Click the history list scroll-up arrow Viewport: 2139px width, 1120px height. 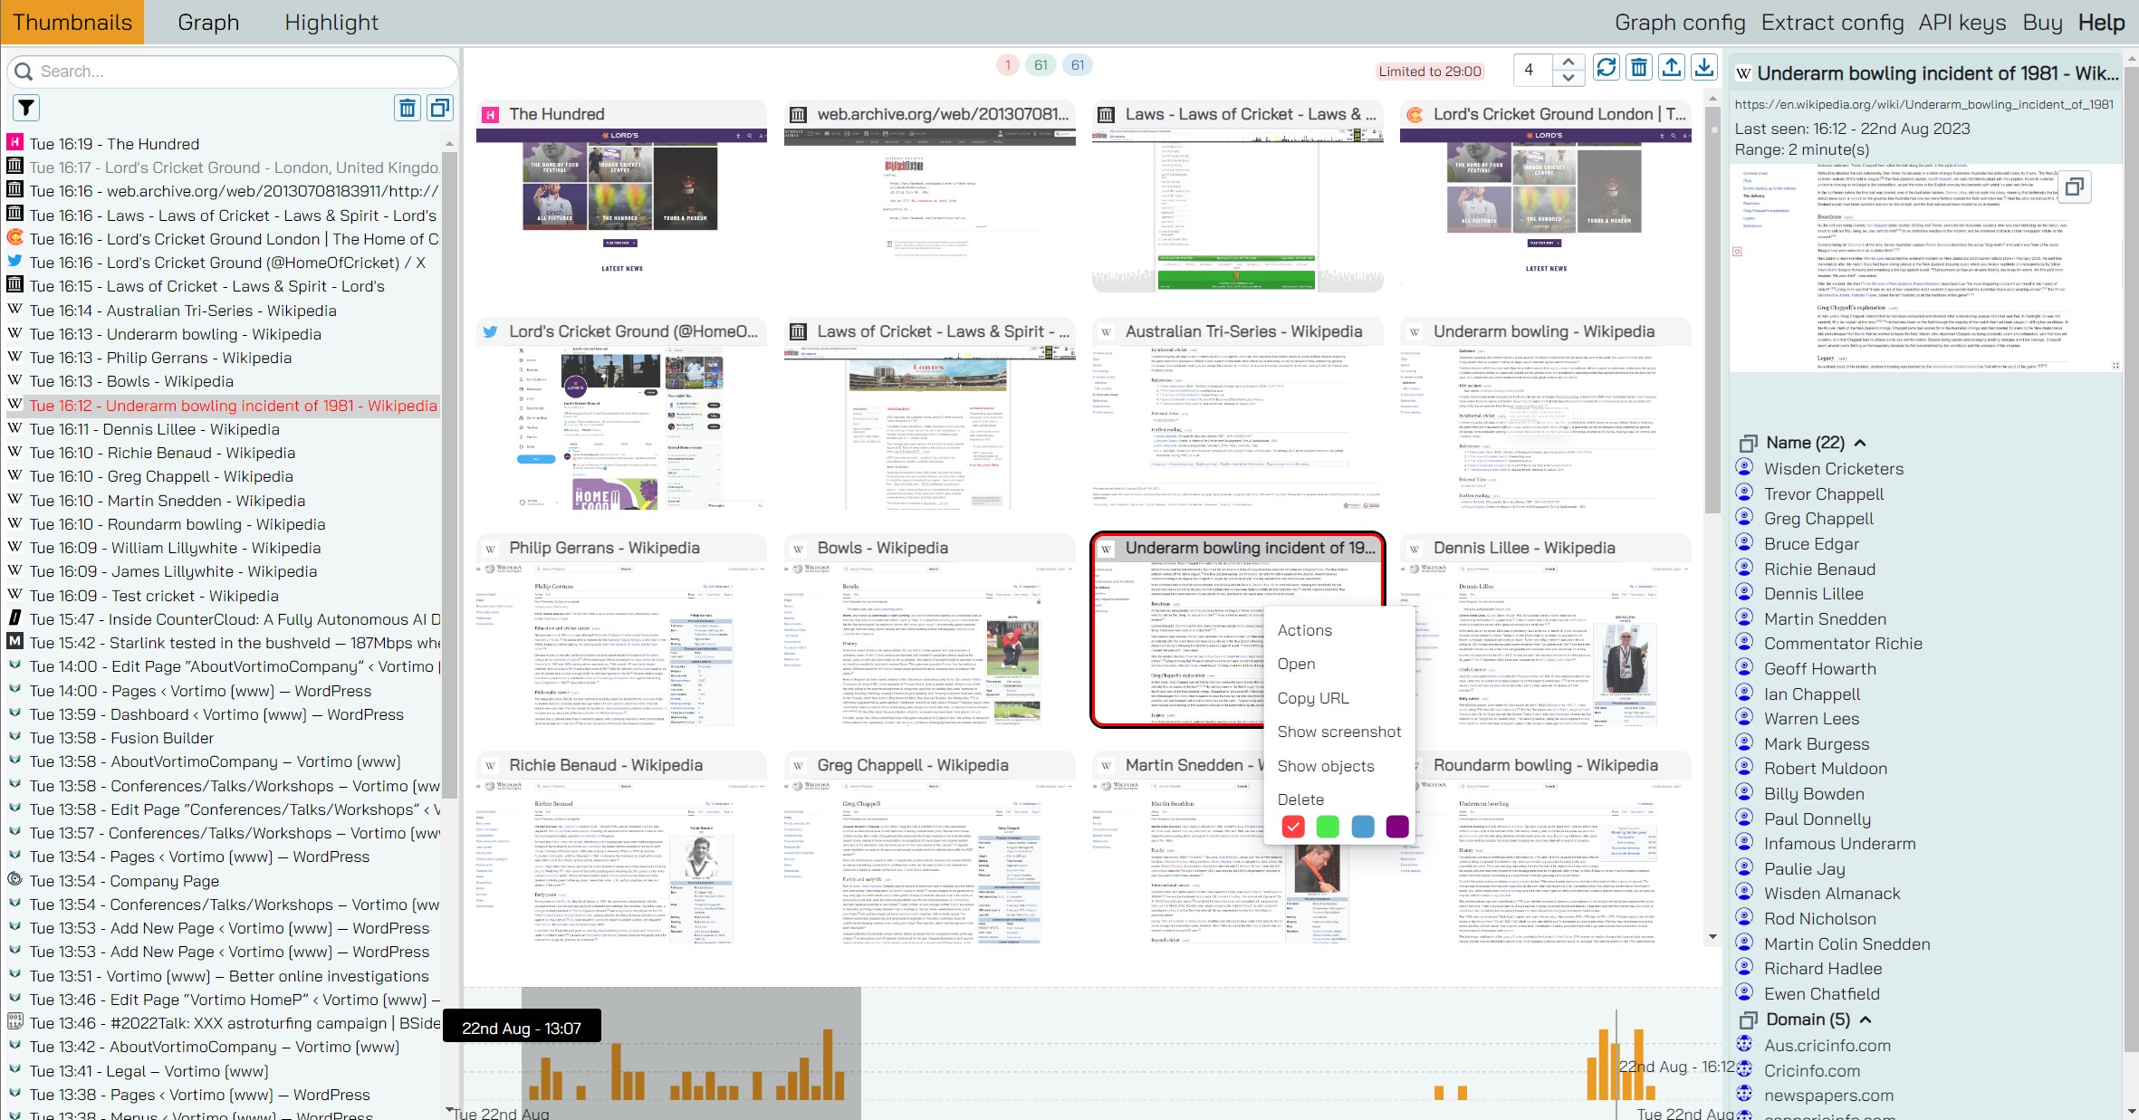449,144
